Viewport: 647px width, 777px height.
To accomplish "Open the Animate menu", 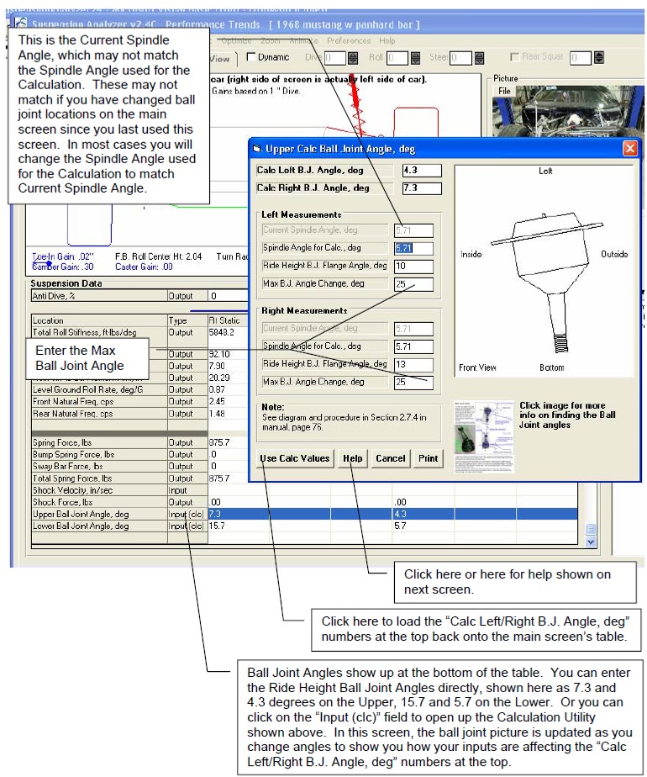I will coord(303,40).
